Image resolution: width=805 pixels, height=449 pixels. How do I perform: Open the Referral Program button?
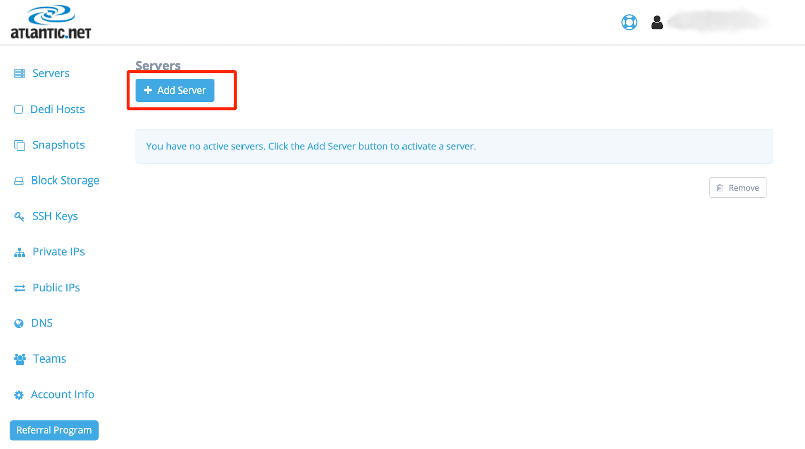point(54,430)
